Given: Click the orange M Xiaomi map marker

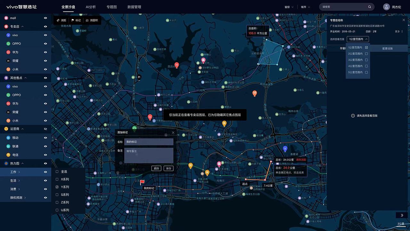Looking at the screenshot, I should tap(255, 93).
